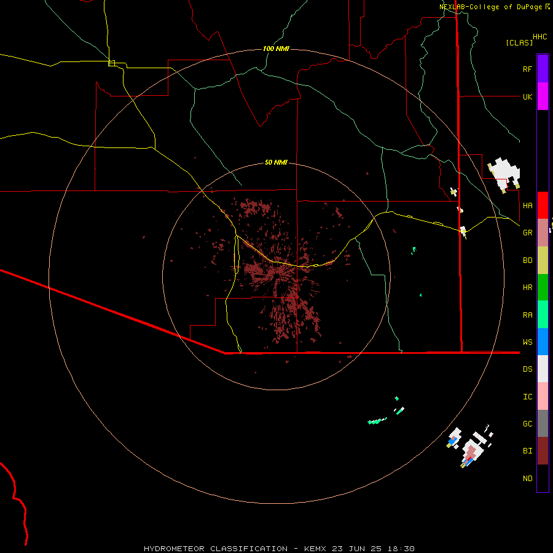553x553 pixels.
Task: Click the 50 NMI range ring label
Action: coord(276,162)
